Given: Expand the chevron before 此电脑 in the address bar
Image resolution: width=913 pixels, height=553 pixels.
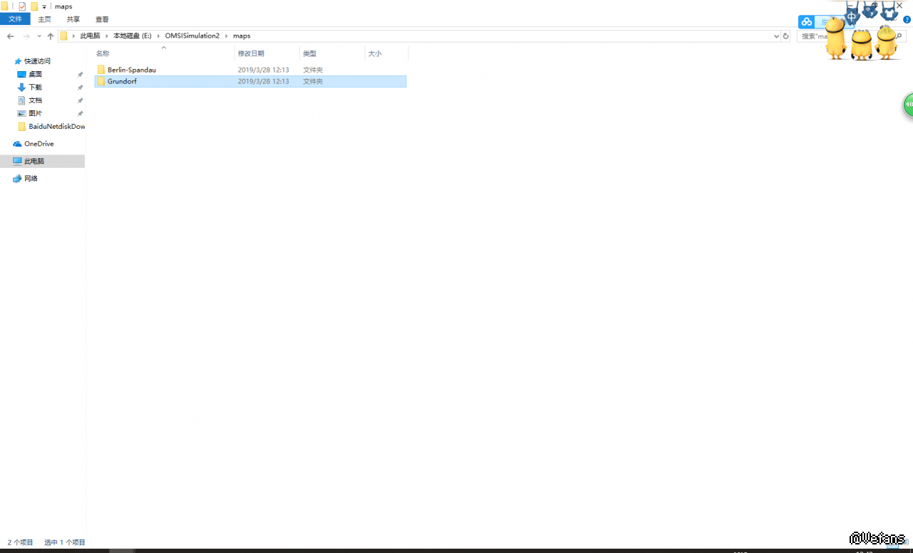Looking at the screenshot, I should [x=73, y=36].
